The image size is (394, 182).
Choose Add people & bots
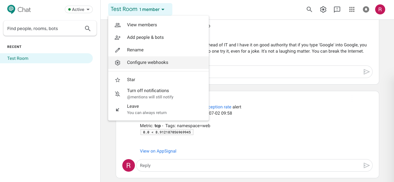tap(158, 38)
